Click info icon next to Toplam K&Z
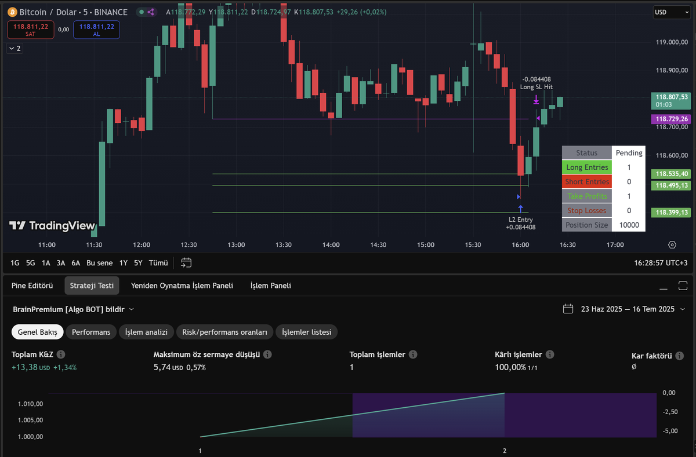This screenshot has height=457, width=696. [61, 354]
